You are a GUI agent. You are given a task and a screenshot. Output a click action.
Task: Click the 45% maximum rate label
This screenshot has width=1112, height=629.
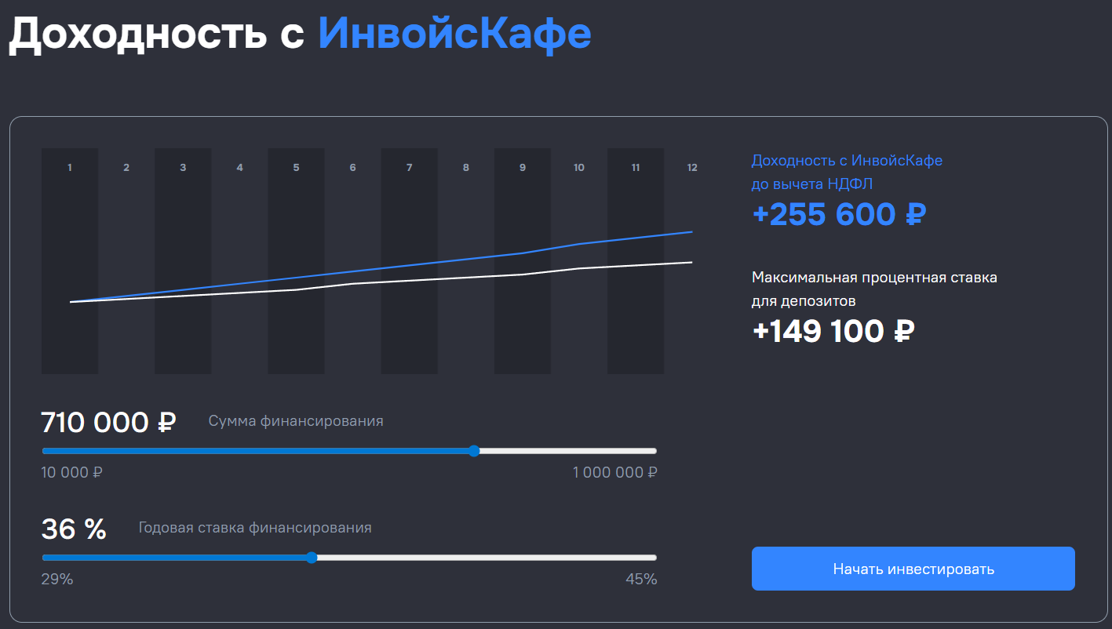641,580
